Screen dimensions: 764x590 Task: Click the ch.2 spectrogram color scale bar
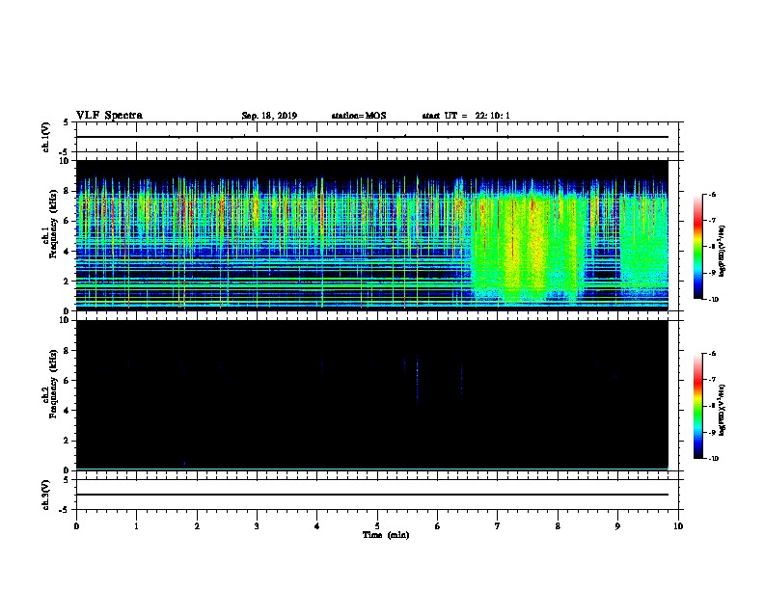point(697,406)
